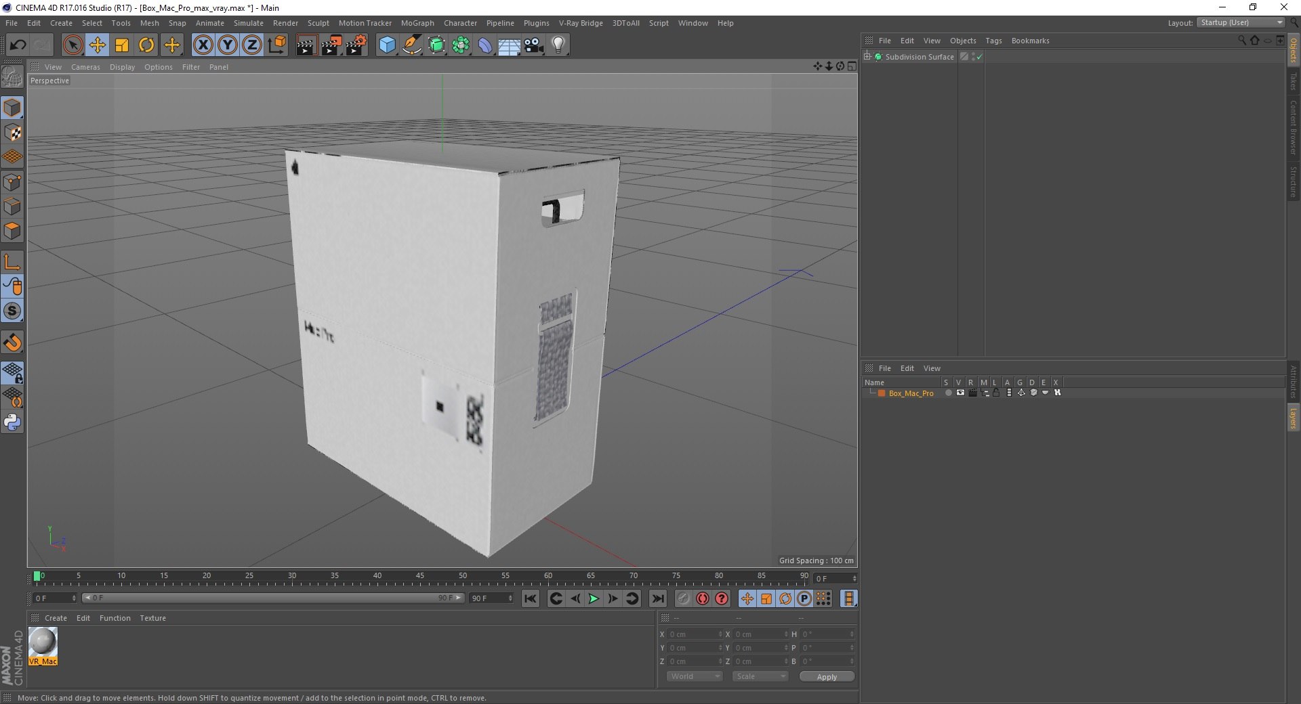Step the current frame 0 F spinner

74,598
